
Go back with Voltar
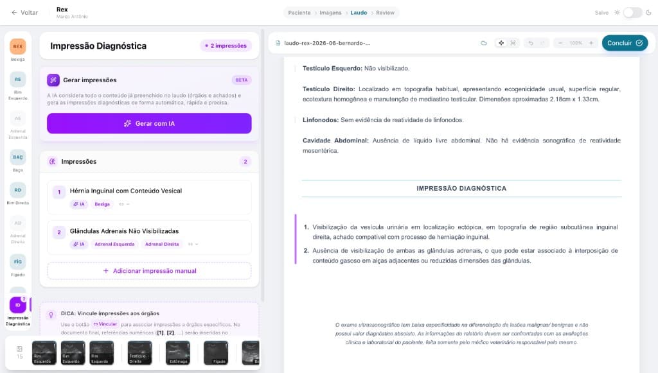pyautogui.click(x=25, y=13)
